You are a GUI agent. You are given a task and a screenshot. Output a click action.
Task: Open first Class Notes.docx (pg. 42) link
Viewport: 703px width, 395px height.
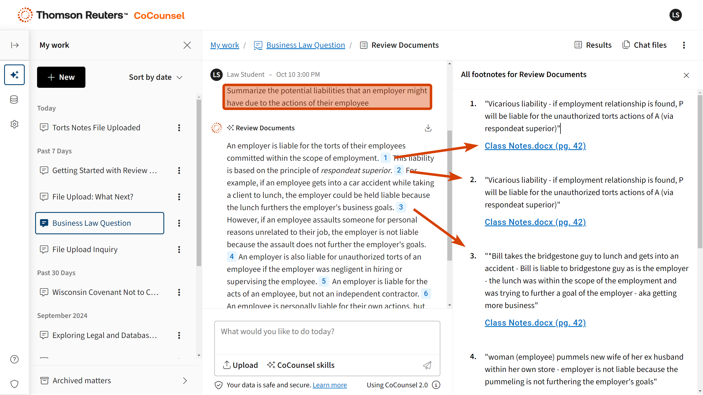point(535,146)
